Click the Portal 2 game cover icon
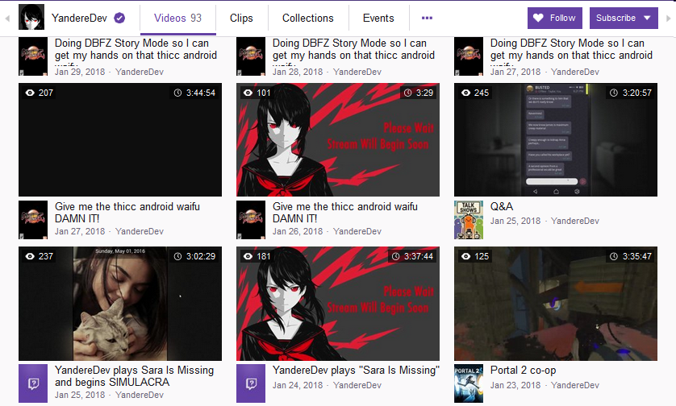Viewport: 676px width, 406px height. tap(469, 383)
